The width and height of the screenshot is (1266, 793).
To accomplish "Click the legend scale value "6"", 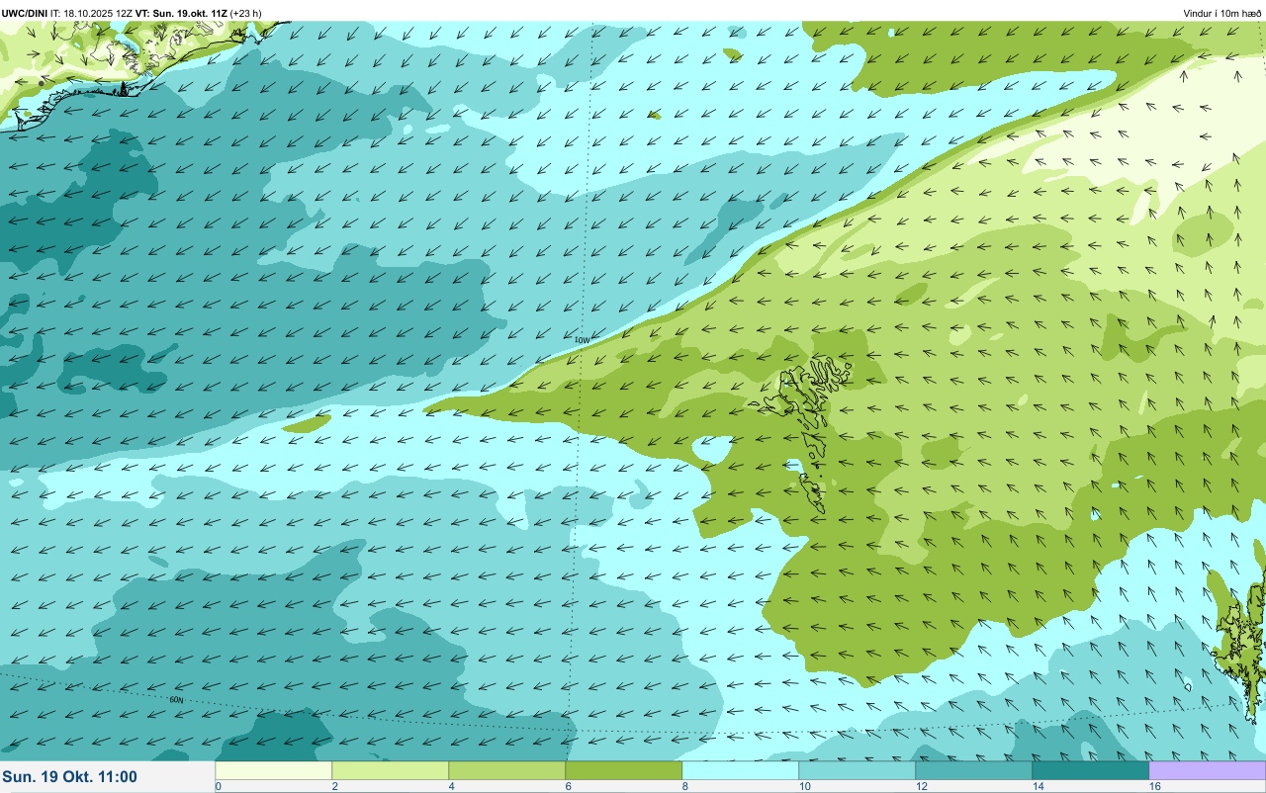I will tap(569, 786).
